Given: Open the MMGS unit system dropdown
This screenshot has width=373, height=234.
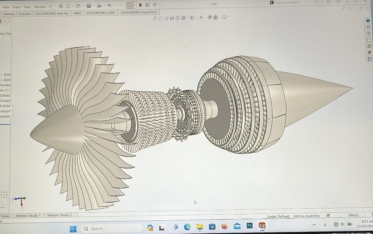Looking at the screenshot, I should [353, 215].
